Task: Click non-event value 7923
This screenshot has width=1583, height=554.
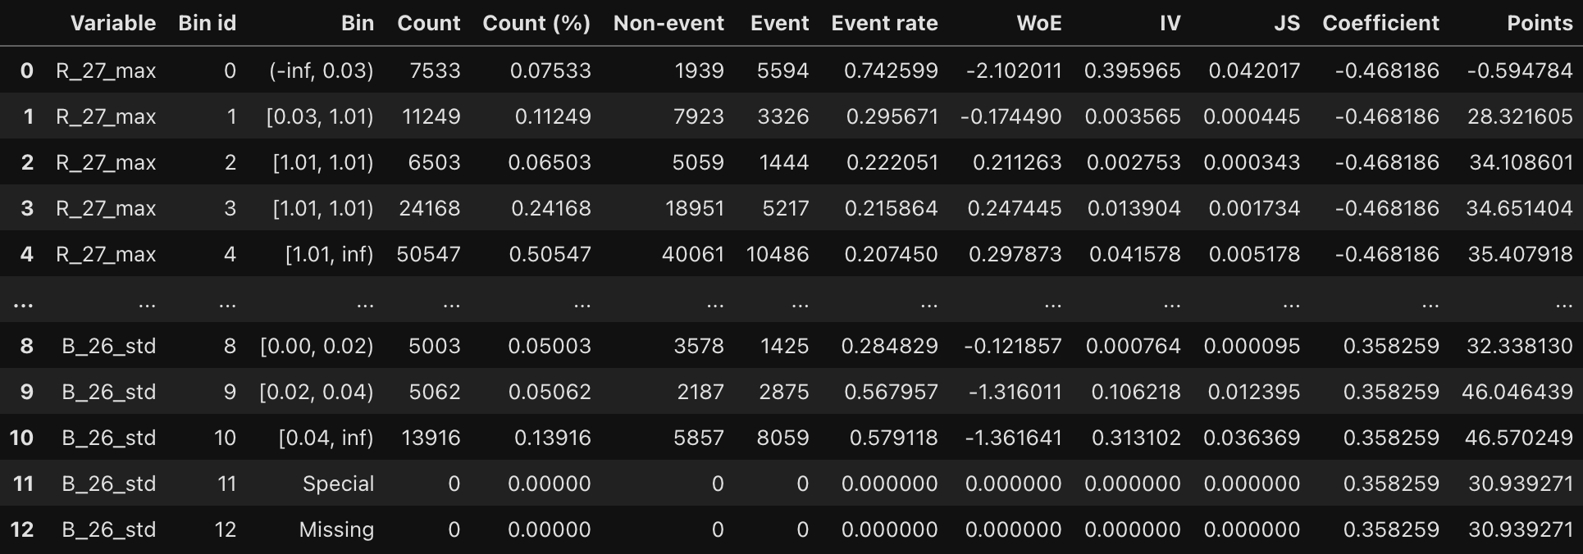Action: (x=698, y=116)
